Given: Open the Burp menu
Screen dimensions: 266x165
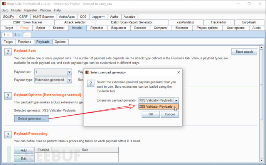Looking at the screenshot, I should tap(5, 10).
